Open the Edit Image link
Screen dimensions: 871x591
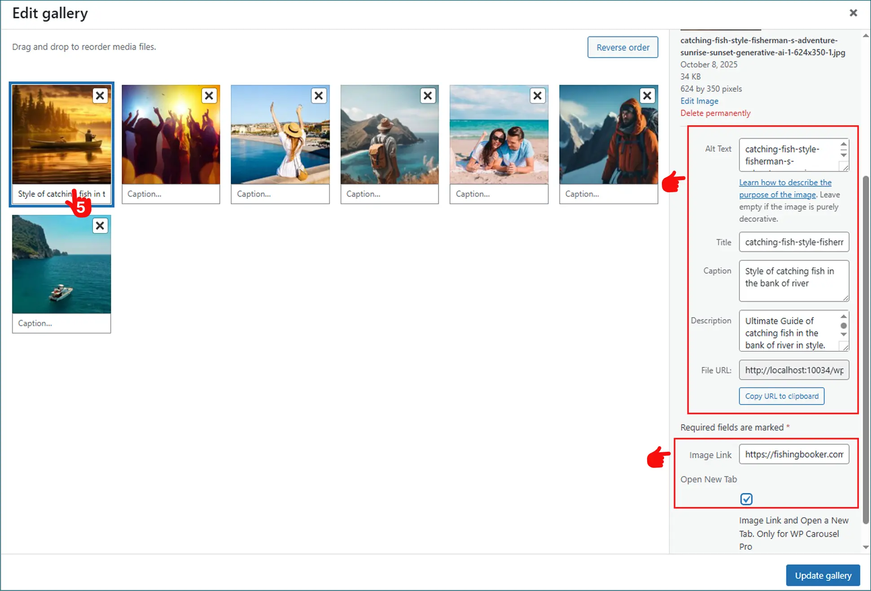tap(699, 101)
